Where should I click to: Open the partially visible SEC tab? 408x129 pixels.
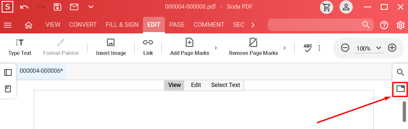coord(239,25)
